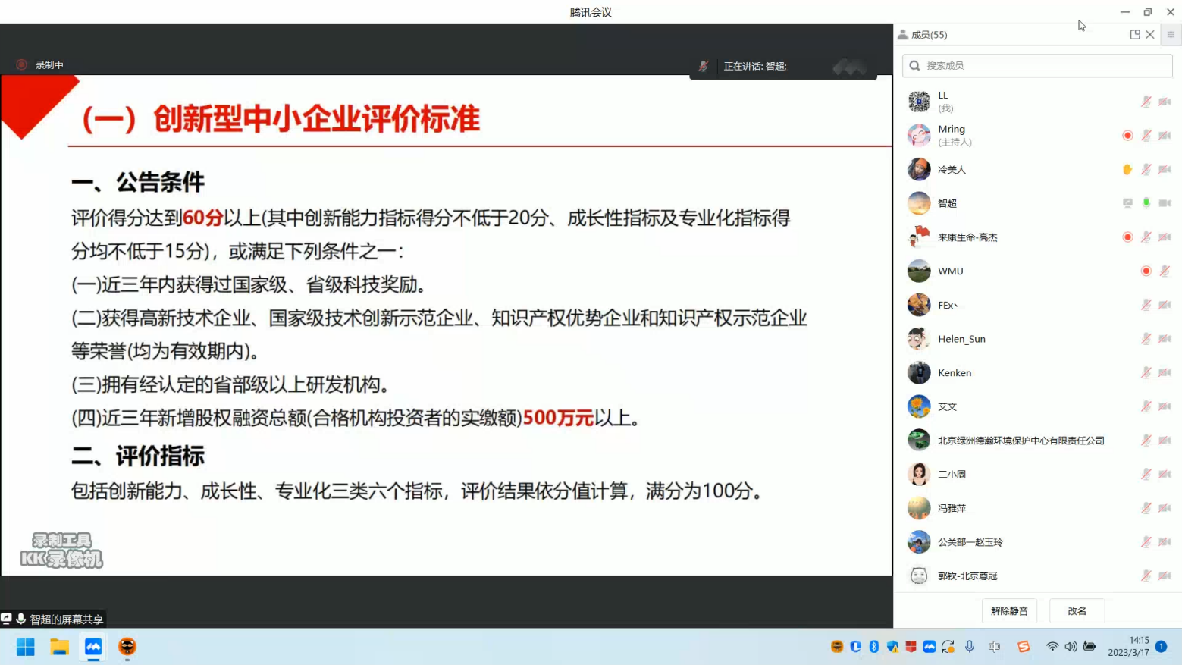This screenshot has width=1182, height=665.
Task: Toggle WMU's muted microphone icon
Action: point(1165,271)
